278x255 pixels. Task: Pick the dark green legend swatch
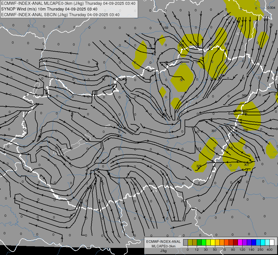click(x=199, y=242)
